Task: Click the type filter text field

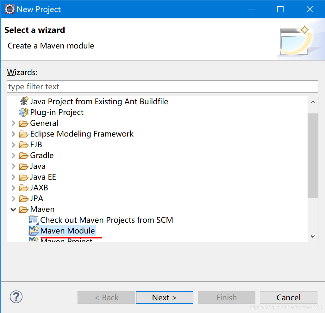Action: (x=163, y=86)
